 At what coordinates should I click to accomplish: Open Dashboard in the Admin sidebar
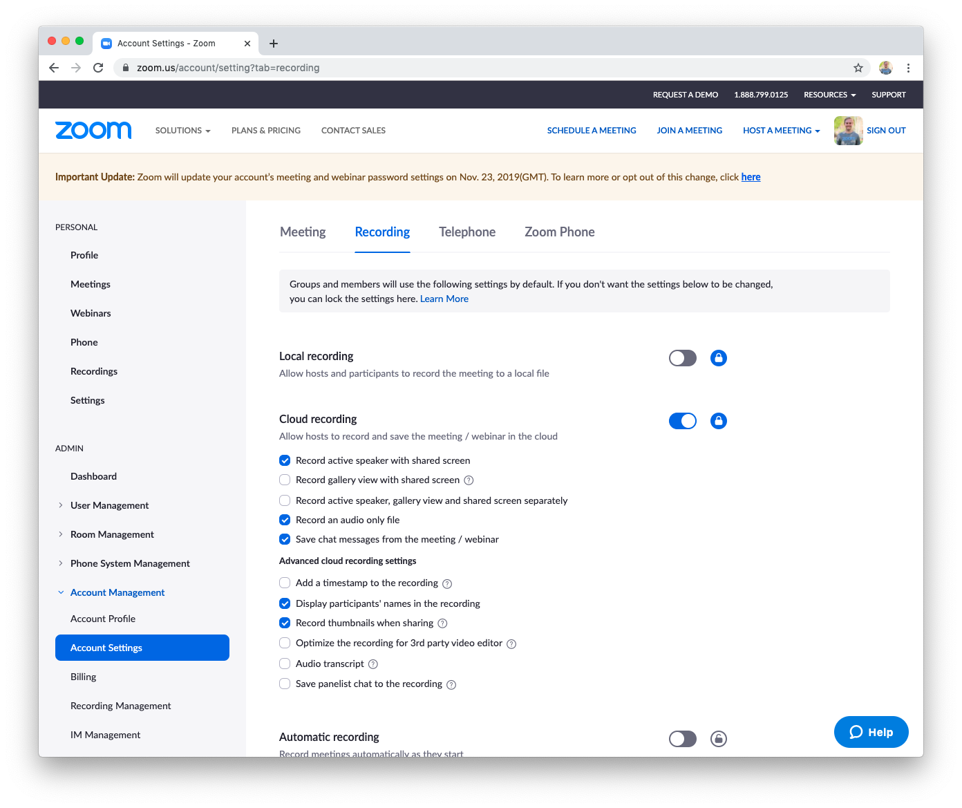pyautogui.click(x=93, y=476)
